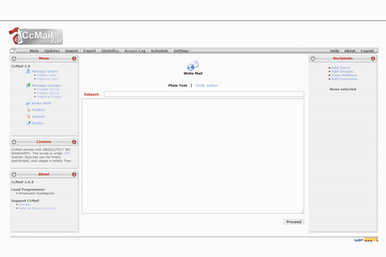
Task: Click into the Subject input field
Action: pos(203,94)
